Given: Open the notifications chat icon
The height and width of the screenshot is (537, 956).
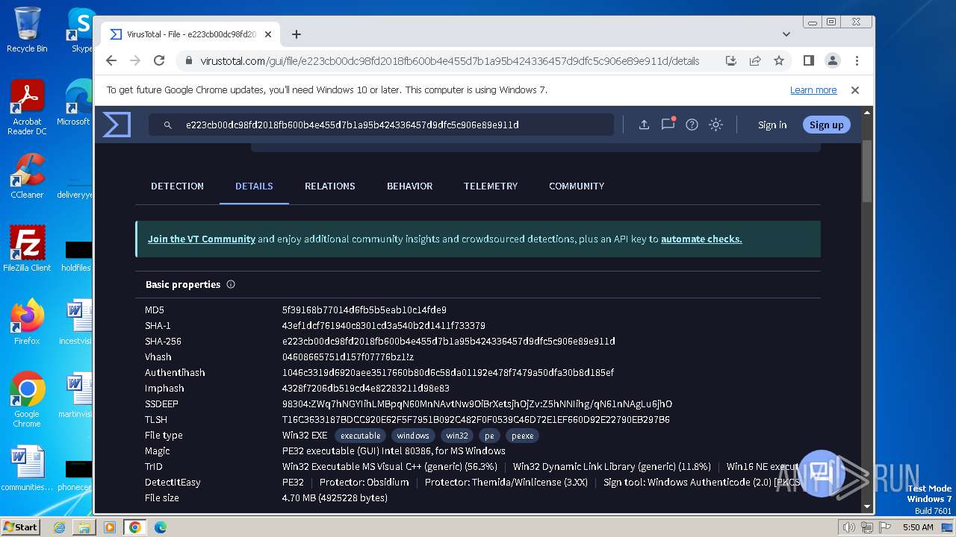Looking at the screenshot, I should (x=668, y=125).
